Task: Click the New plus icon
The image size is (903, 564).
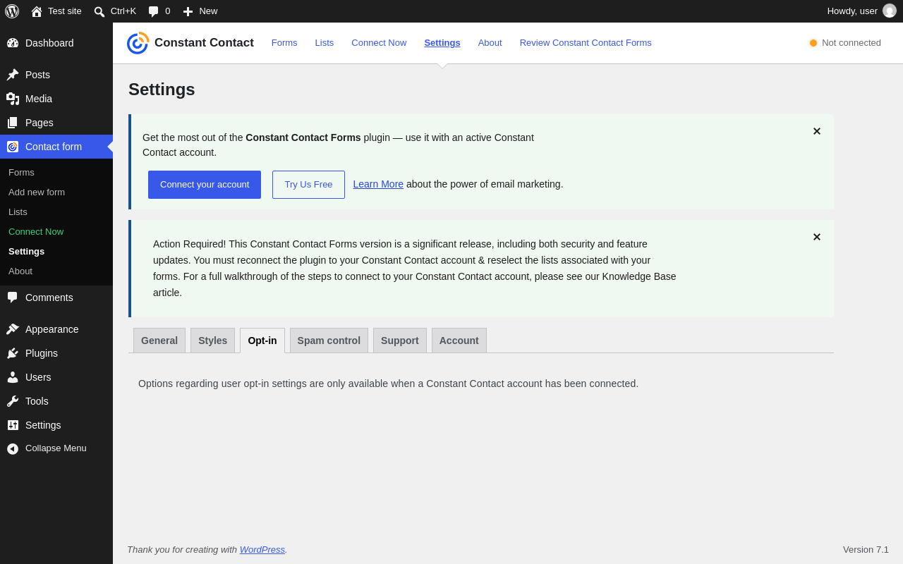Action: pyautogui.click(x=188, y=11)
